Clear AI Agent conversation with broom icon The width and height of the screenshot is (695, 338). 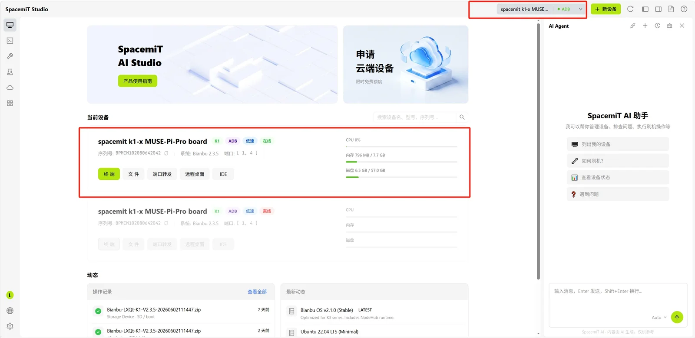(x=670, y=26)
